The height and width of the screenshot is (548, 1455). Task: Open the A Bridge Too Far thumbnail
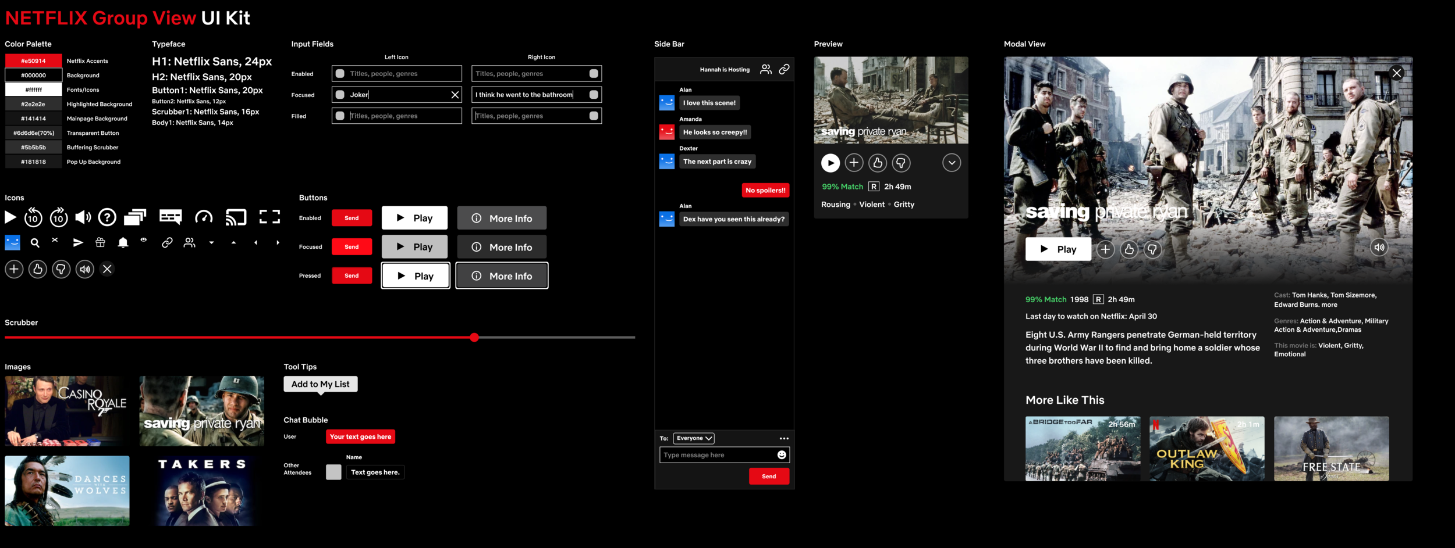[x=1083, y=448]
